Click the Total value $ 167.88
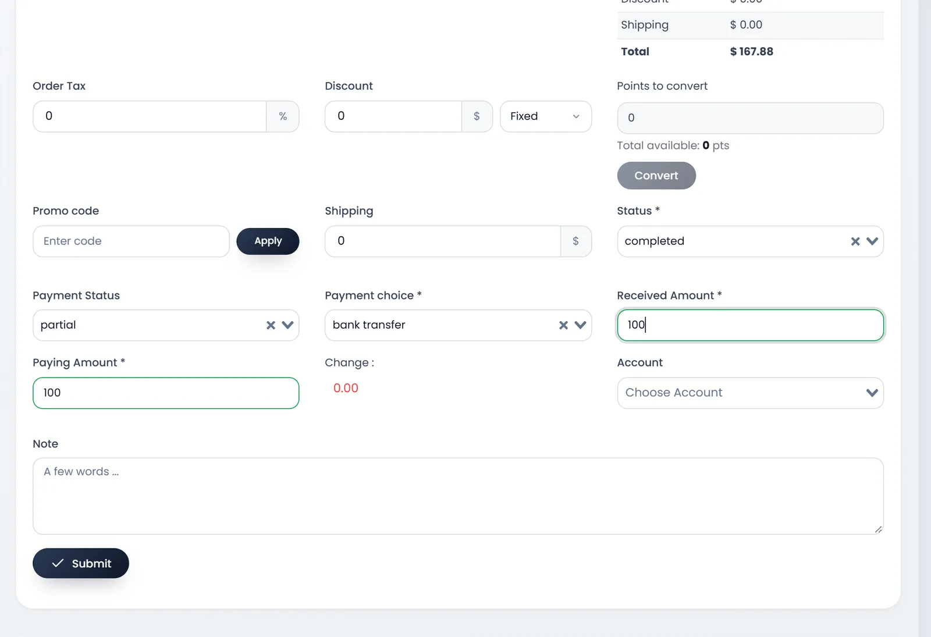 coord(751,52)
